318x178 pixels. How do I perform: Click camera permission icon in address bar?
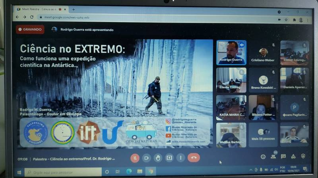(x=279, y=19)
